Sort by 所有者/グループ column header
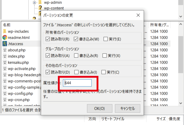The image size is (184, 125). point(159,25)
